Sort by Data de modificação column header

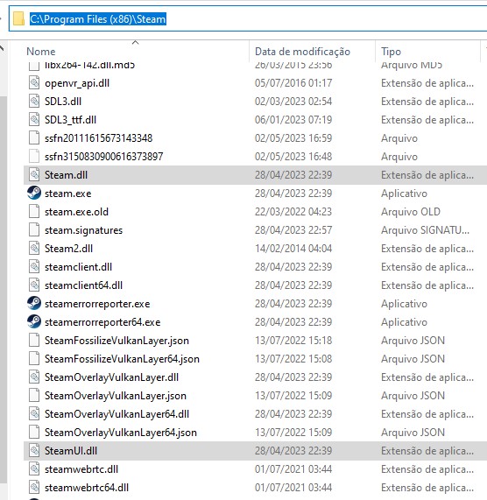pos(302,52)
